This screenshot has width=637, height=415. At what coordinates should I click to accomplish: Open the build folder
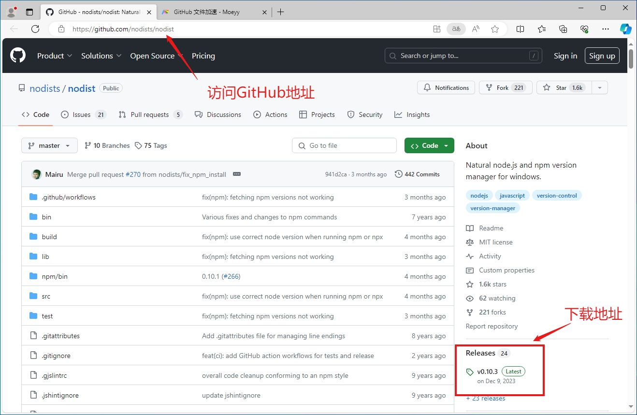coord(49,237)
